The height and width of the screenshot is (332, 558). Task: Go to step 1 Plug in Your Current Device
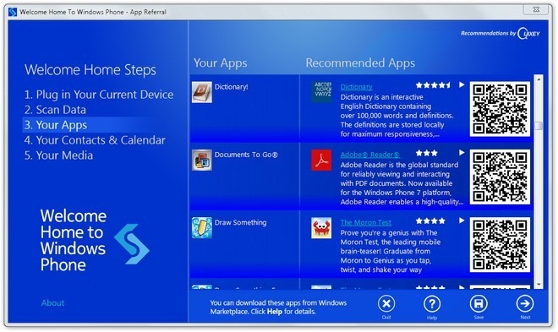tap(99, 95)
